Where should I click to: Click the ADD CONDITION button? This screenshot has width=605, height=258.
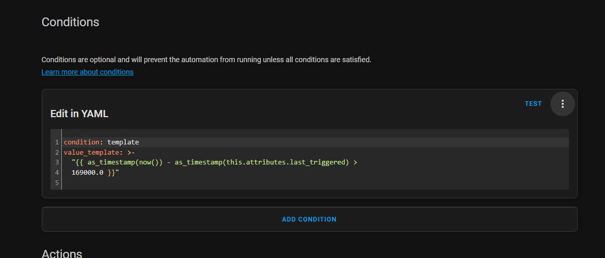click(x=309, y=219)
